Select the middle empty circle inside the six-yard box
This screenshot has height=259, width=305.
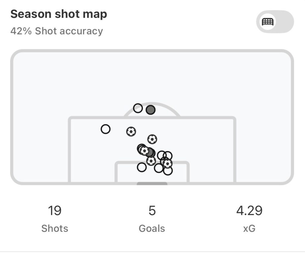point(159,168)
